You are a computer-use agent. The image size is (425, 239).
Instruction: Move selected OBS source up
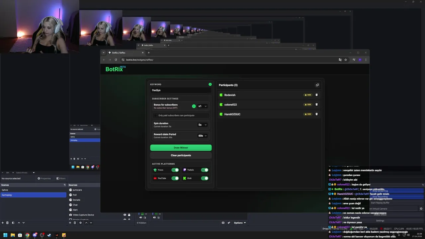coord(86,223)
